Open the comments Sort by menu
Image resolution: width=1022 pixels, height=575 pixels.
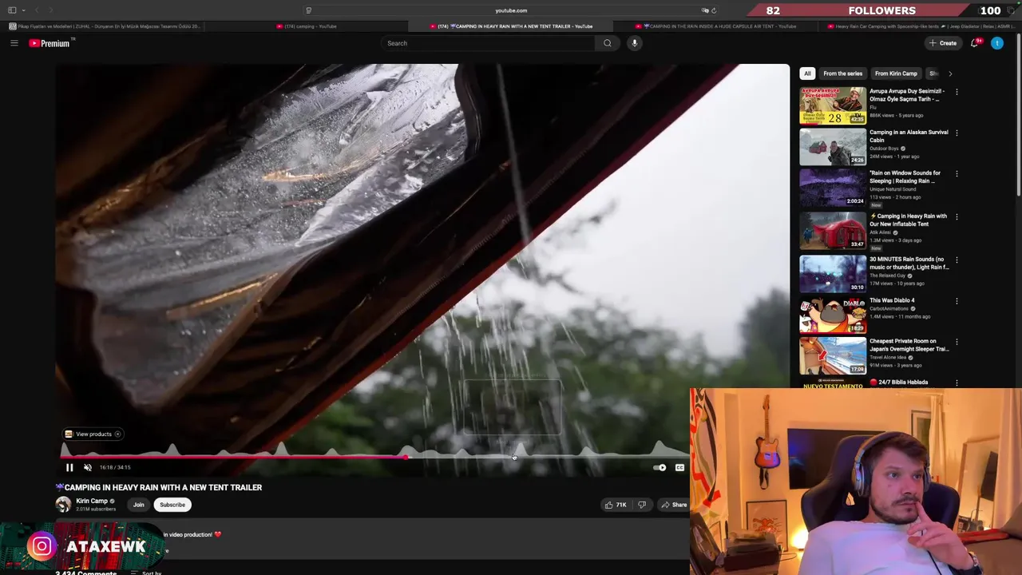point(147,573)
